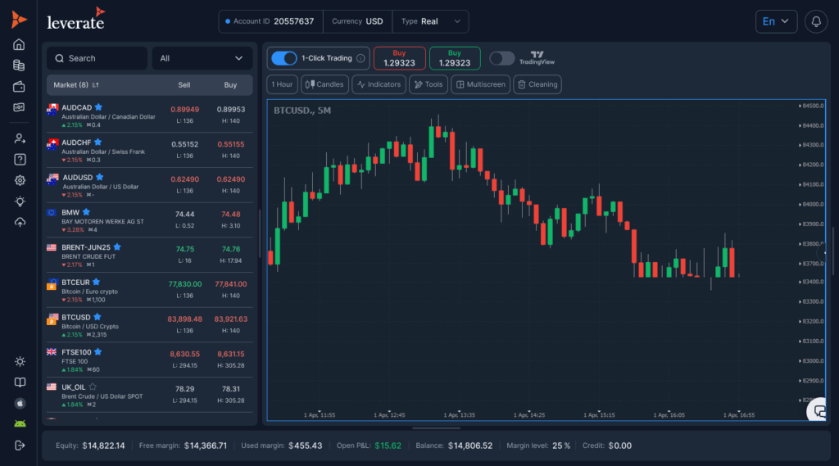Click the logout icon at sidebar bottom
The height and width of the screenshot is (466, 839).
(x=19, y=445)
